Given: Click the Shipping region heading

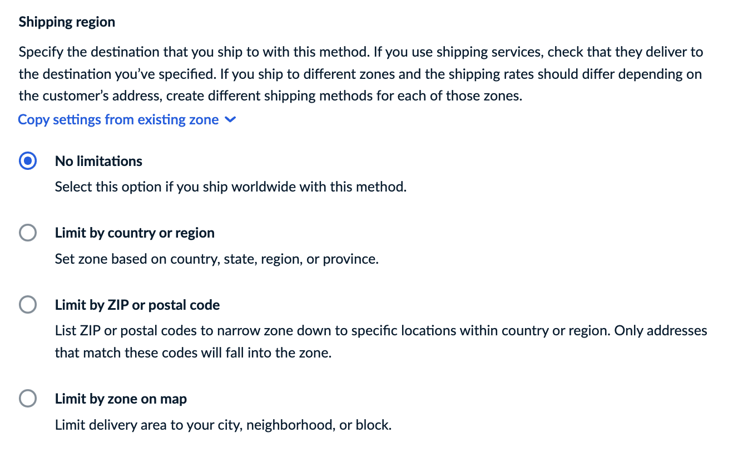Looking at the screenshot, I should (67, 22).
